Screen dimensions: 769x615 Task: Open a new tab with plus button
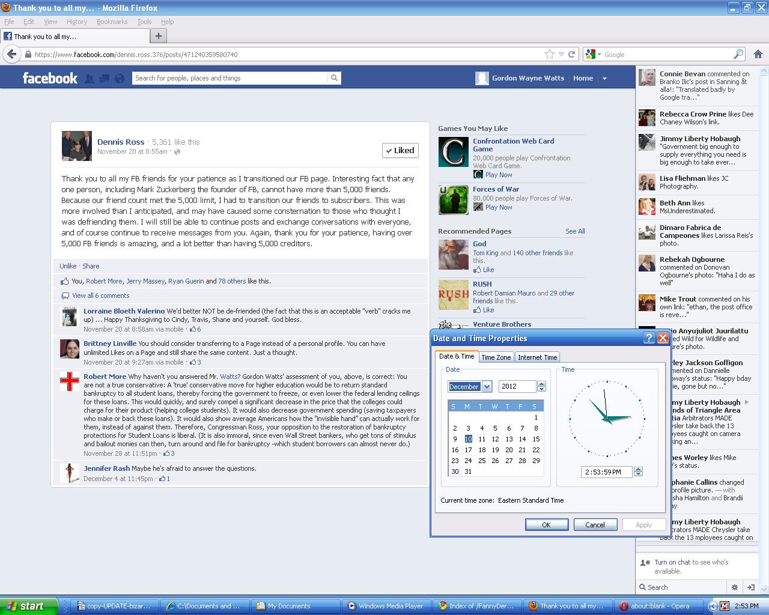[x=159, y=36]
